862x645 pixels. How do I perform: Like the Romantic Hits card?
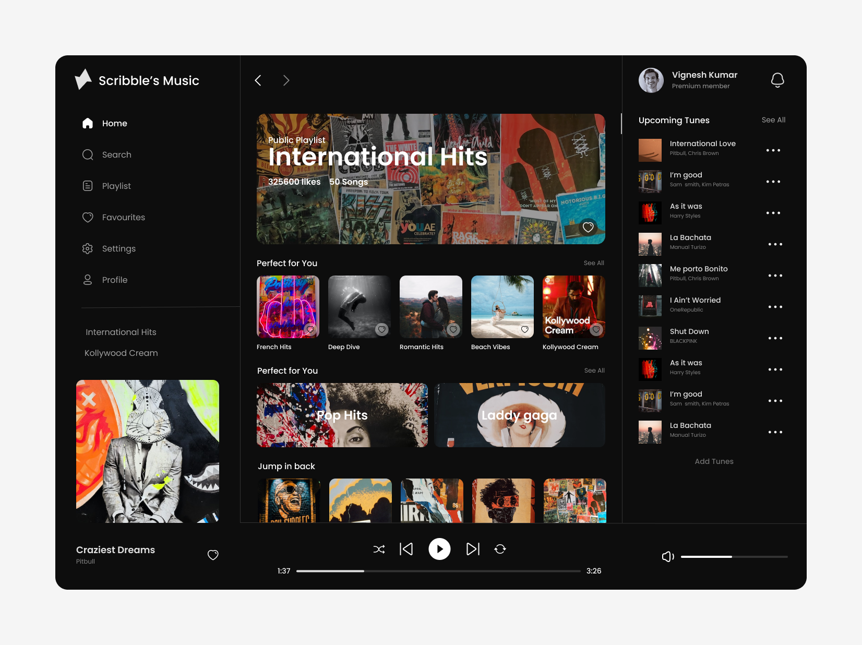pos(453,329)
